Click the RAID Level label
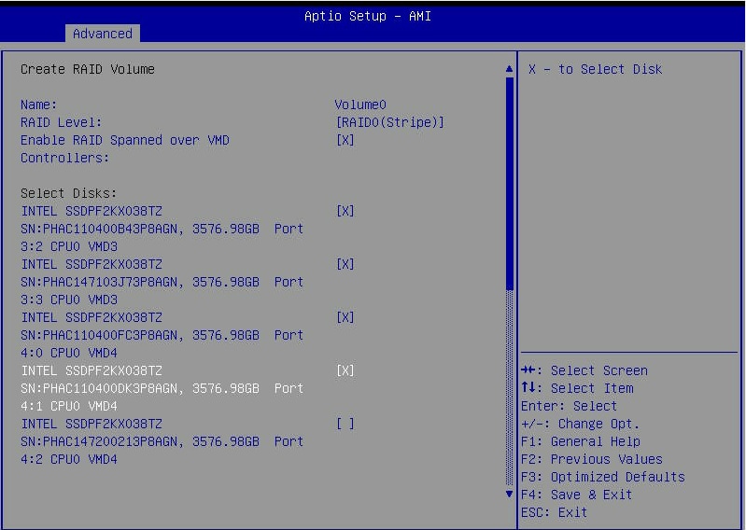 (61, 122)
